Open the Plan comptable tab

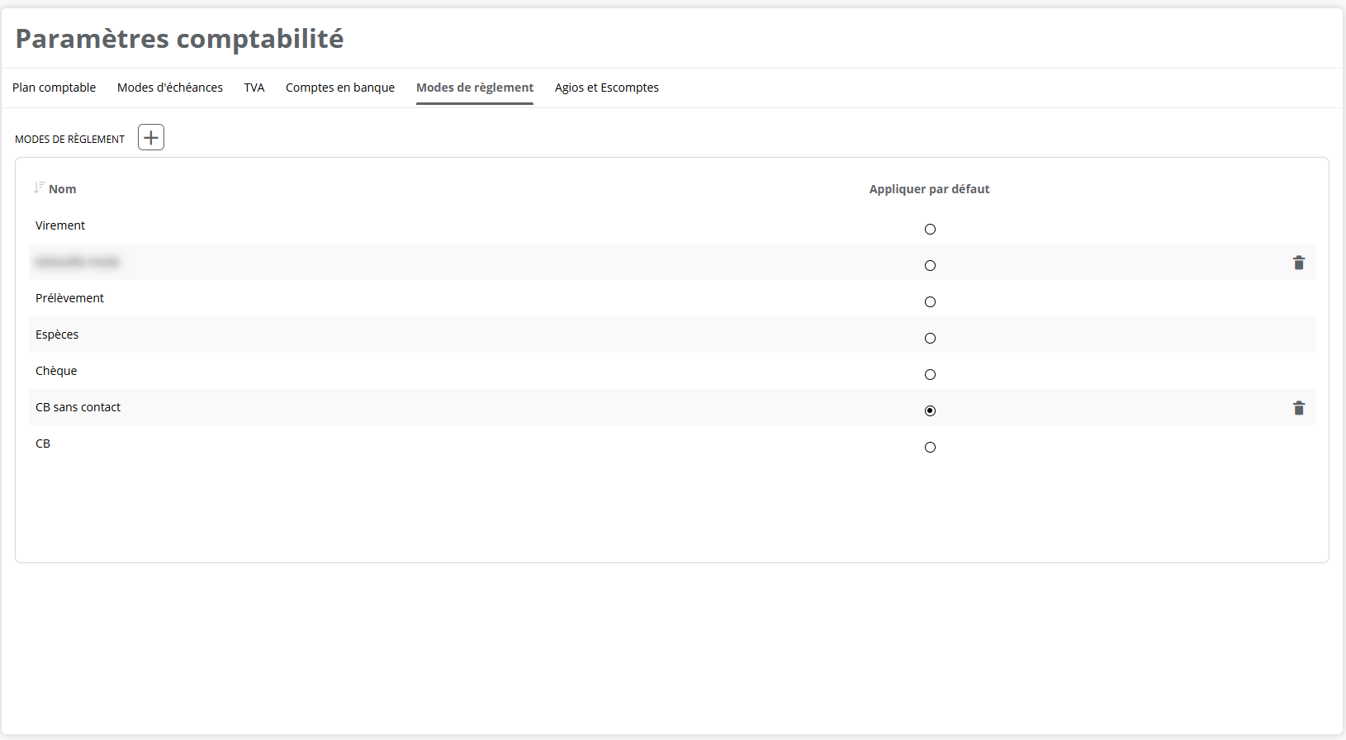coord(54,88)
